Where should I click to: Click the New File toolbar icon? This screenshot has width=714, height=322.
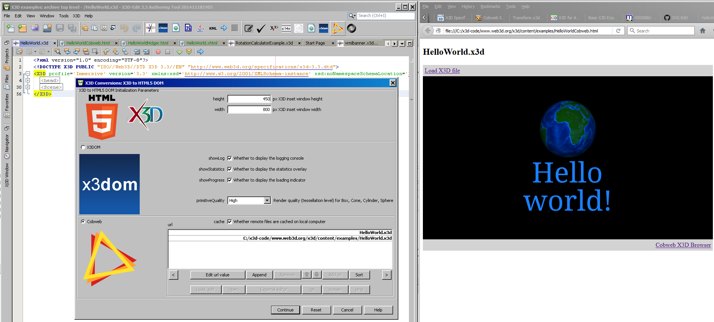pos(10,28)
